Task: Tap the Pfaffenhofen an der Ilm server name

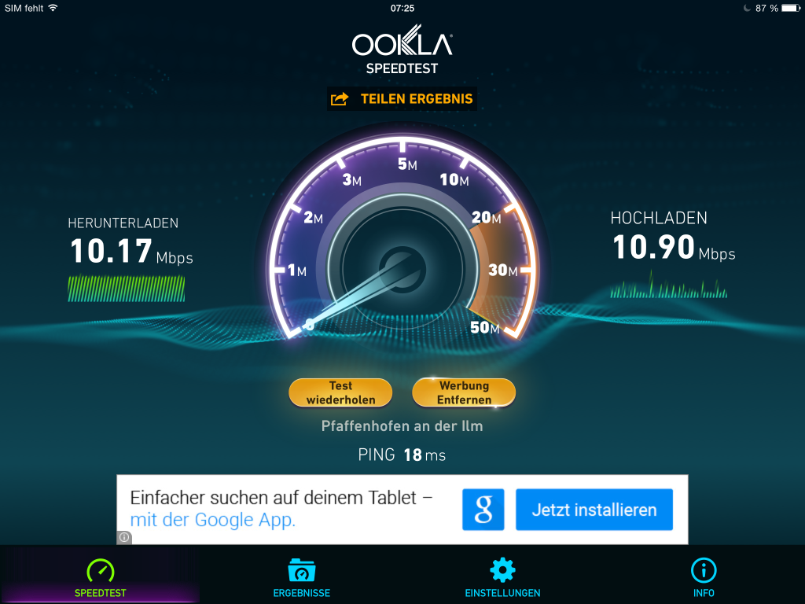Action: [402, 425]
